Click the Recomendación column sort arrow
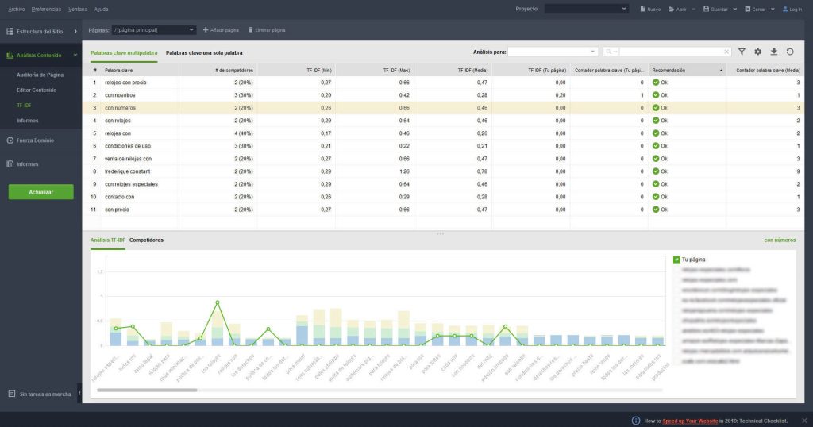Screen dimensions: 813x427 (x=721, y=71)
